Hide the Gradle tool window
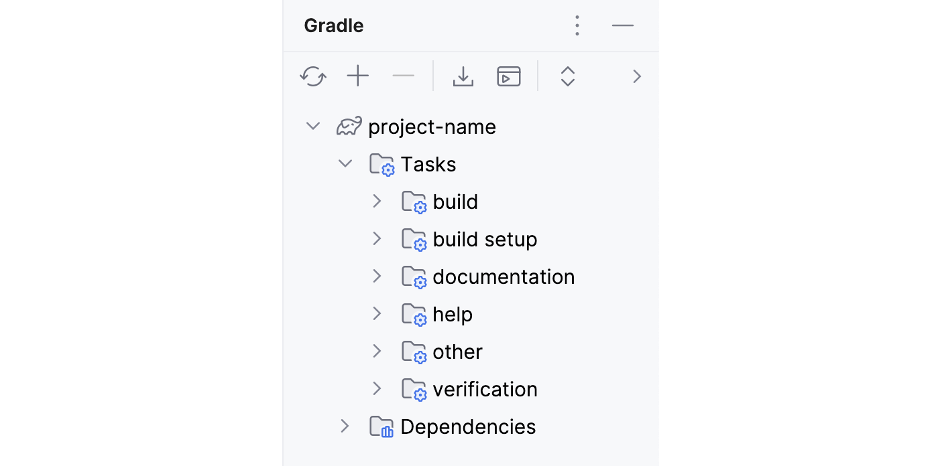 pyautogui.click(x=623, y=25)
